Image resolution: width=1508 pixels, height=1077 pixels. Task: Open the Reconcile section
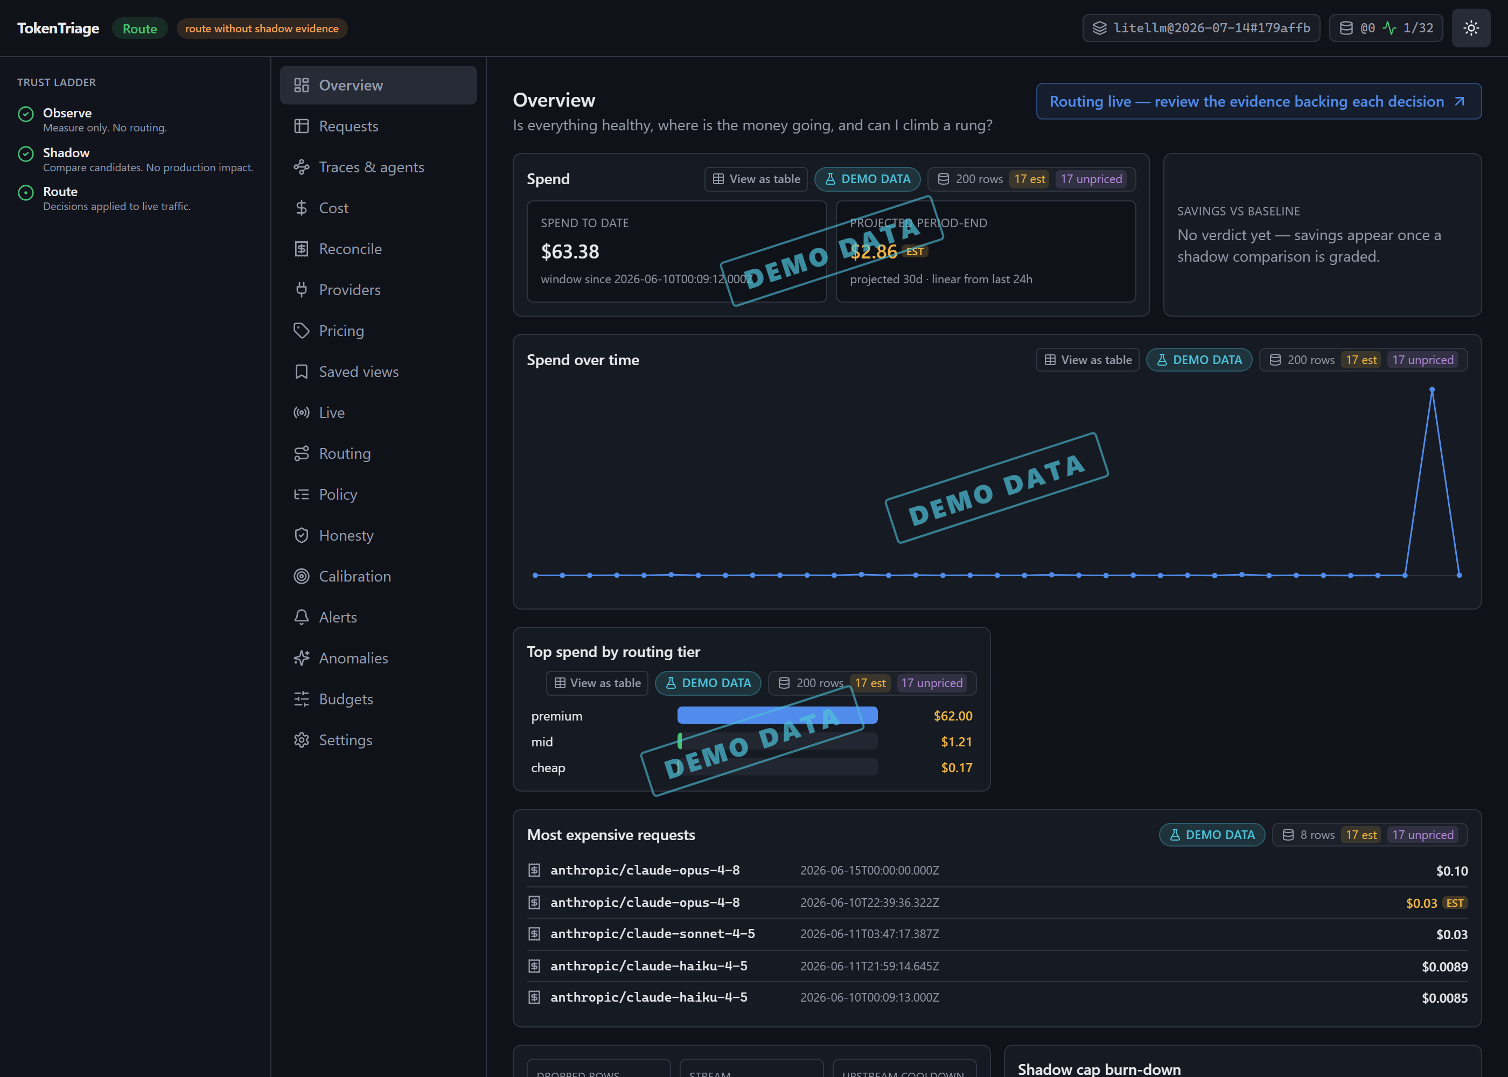pos(378,249)
